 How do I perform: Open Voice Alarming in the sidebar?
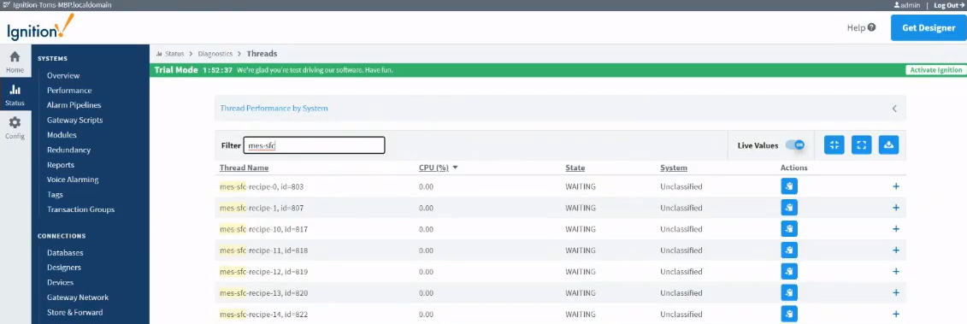pyautogui.click(x=73, y=180)
